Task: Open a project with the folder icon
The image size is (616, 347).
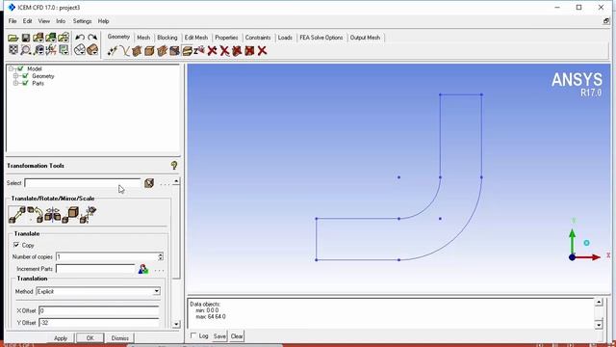Action: [x=13, y=38]
